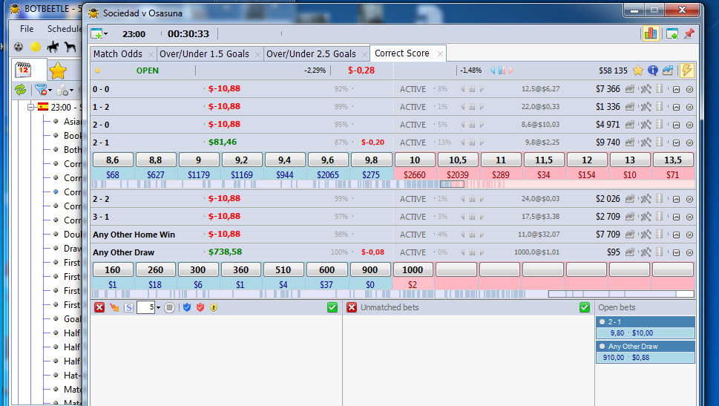This screenshot has width=719, height=406.
Task: Cancel all bets with the red X in the bet panel
Action: [99, 307]
